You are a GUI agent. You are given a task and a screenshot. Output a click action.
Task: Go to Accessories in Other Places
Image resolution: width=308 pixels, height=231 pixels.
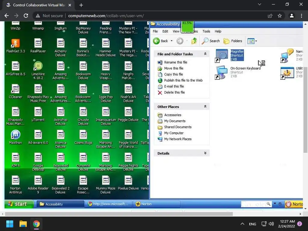(x=169, y=115)
